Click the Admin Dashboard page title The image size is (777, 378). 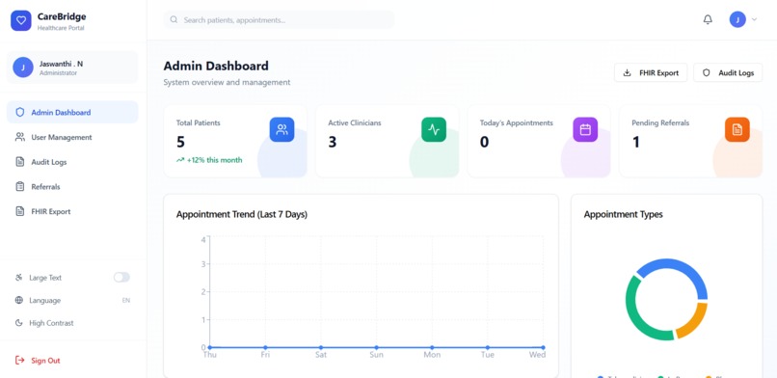tap(216, 66)
